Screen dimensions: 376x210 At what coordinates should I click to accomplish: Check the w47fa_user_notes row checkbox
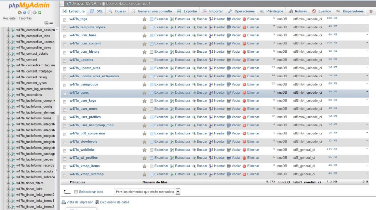65,109
